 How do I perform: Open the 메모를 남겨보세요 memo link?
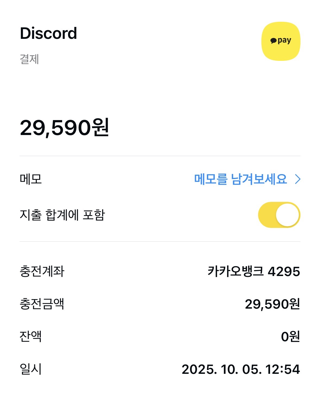(x=240, y=179)
